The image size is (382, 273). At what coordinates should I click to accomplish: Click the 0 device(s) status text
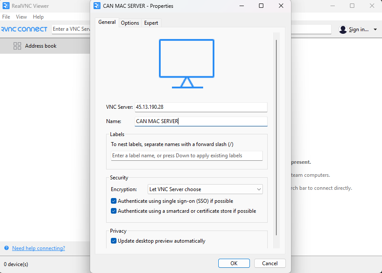click(x=16, y=264)
